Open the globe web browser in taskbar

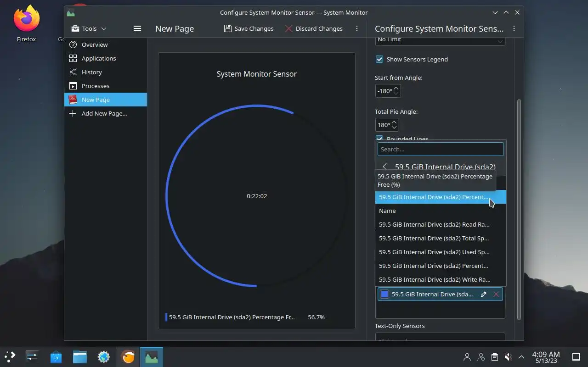pyautogui.click(x=104, y=356)
